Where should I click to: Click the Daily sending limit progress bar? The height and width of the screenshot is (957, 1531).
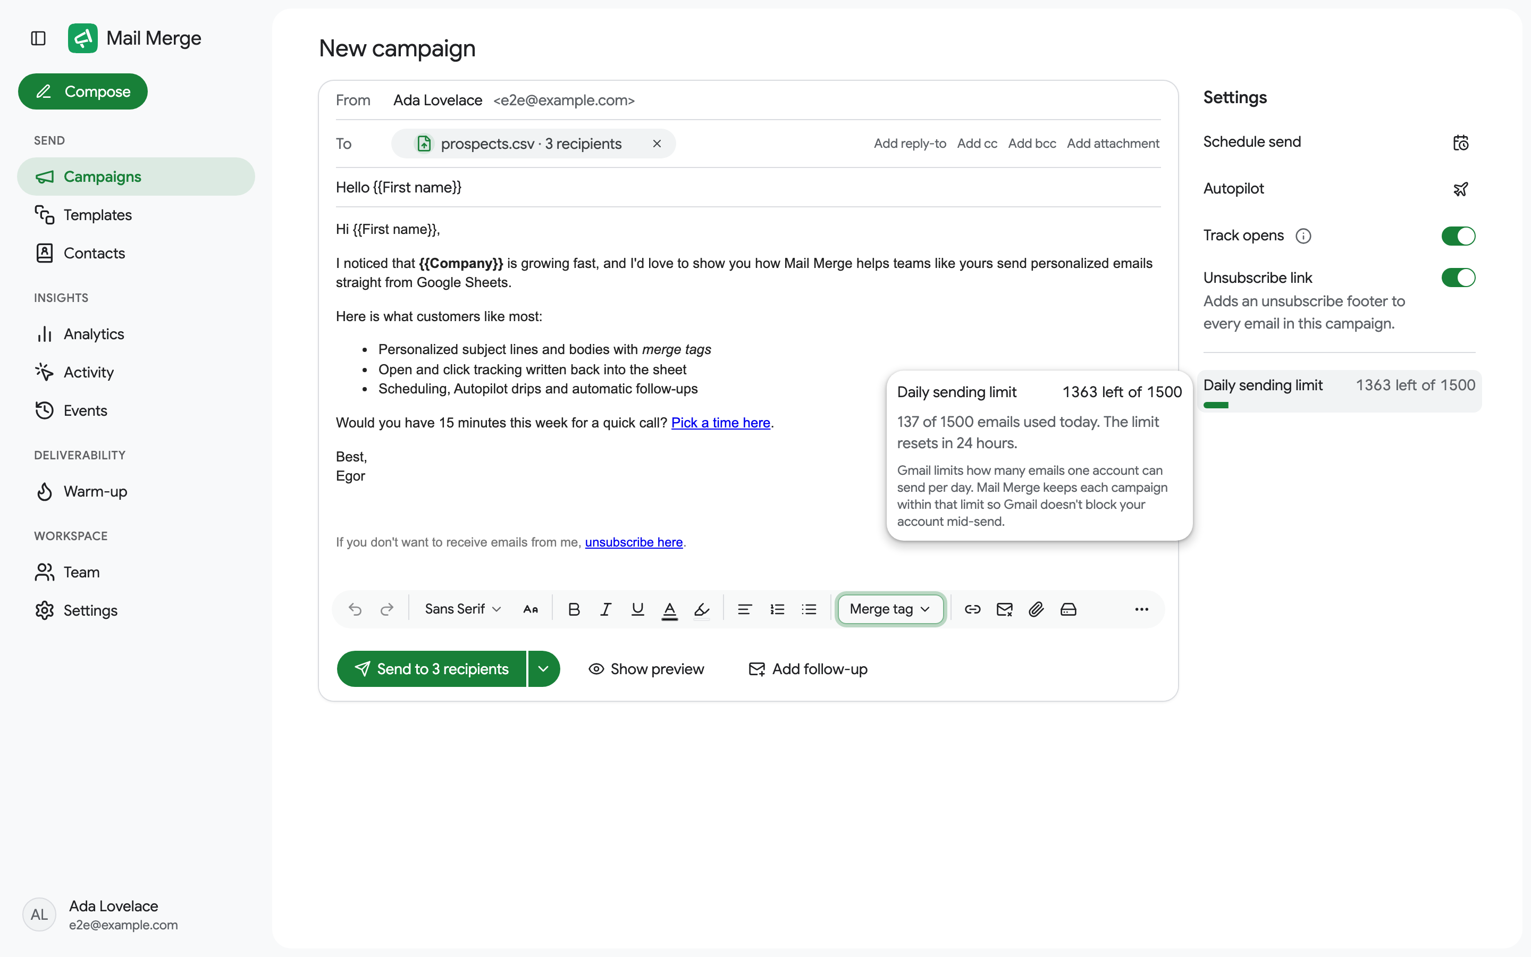[1339, 405]
